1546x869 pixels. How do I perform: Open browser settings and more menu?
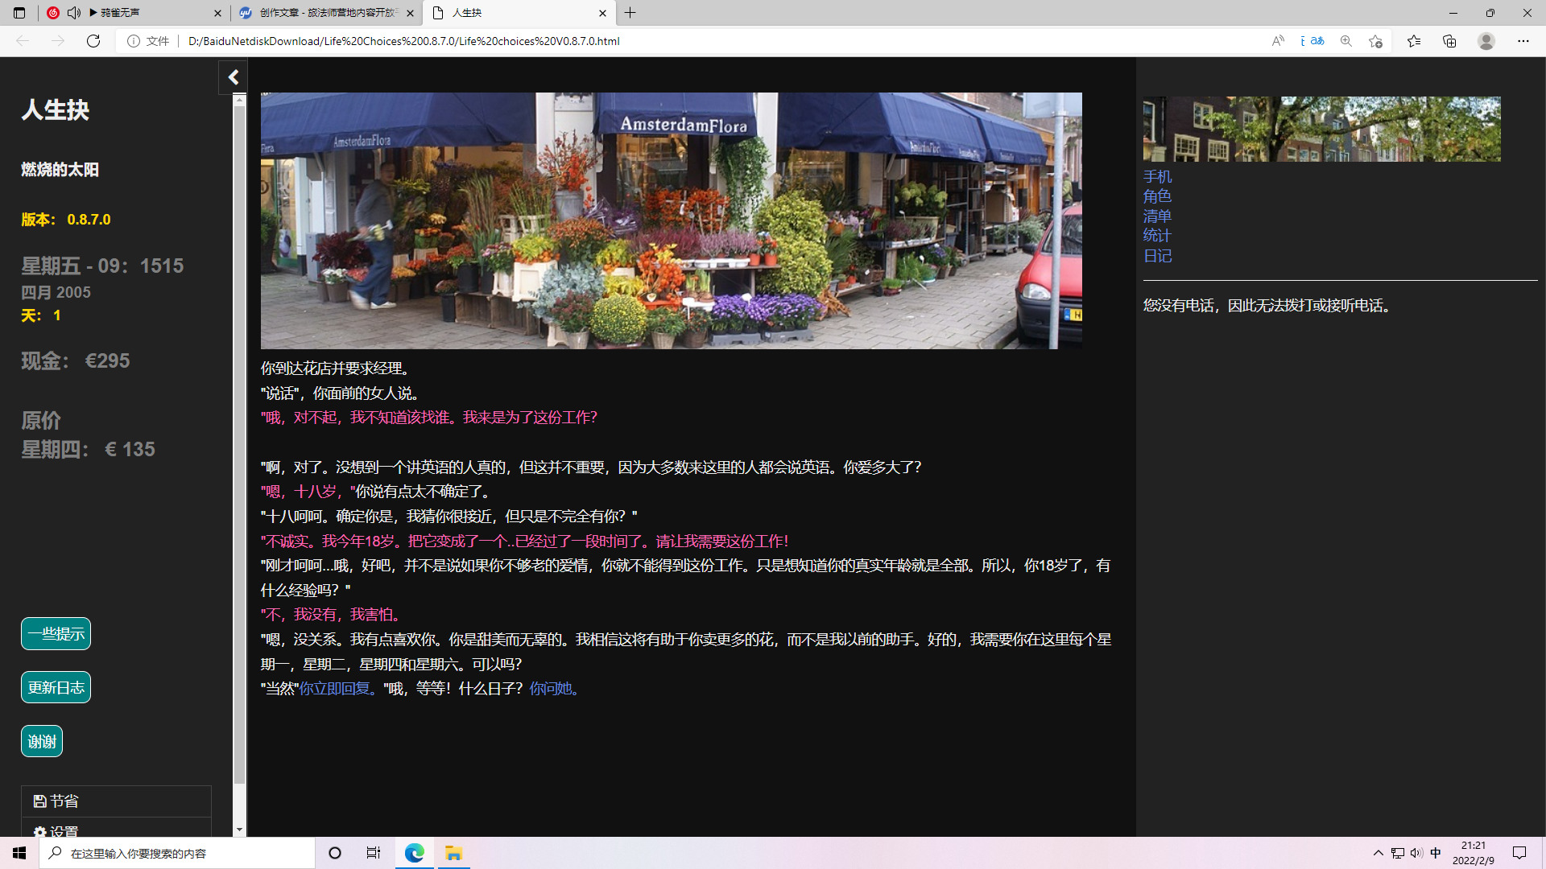click(1523, 41)
